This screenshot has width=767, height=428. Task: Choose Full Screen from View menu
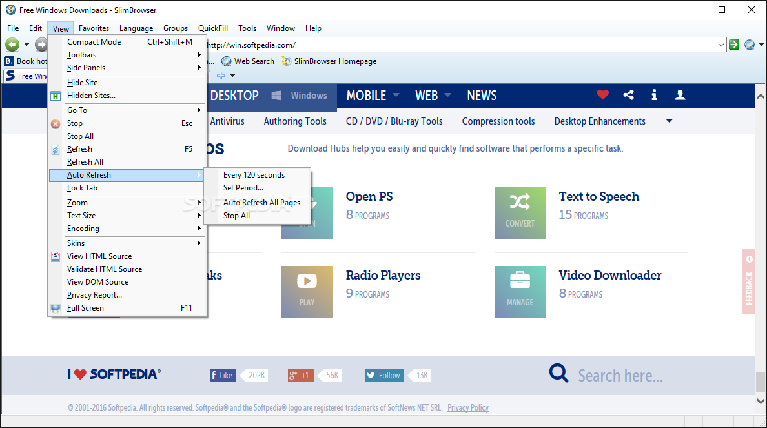[128, 308]
